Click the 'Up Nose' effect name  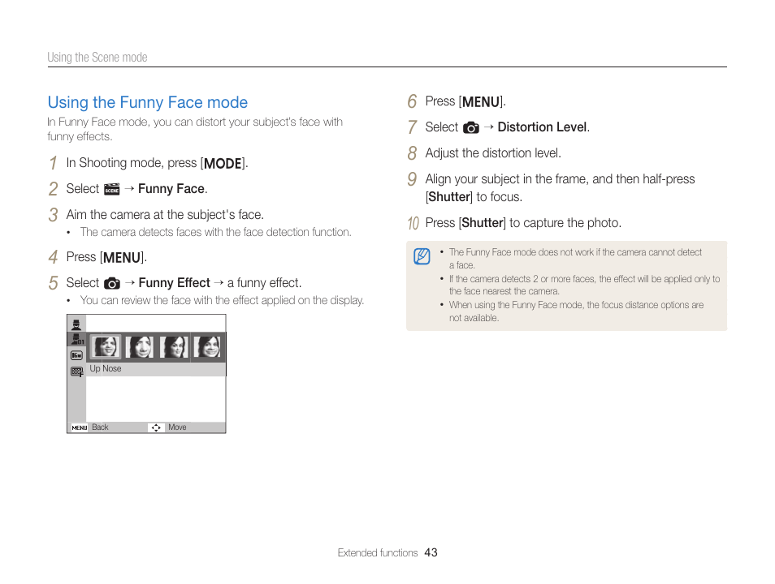[x=106, y=368]
